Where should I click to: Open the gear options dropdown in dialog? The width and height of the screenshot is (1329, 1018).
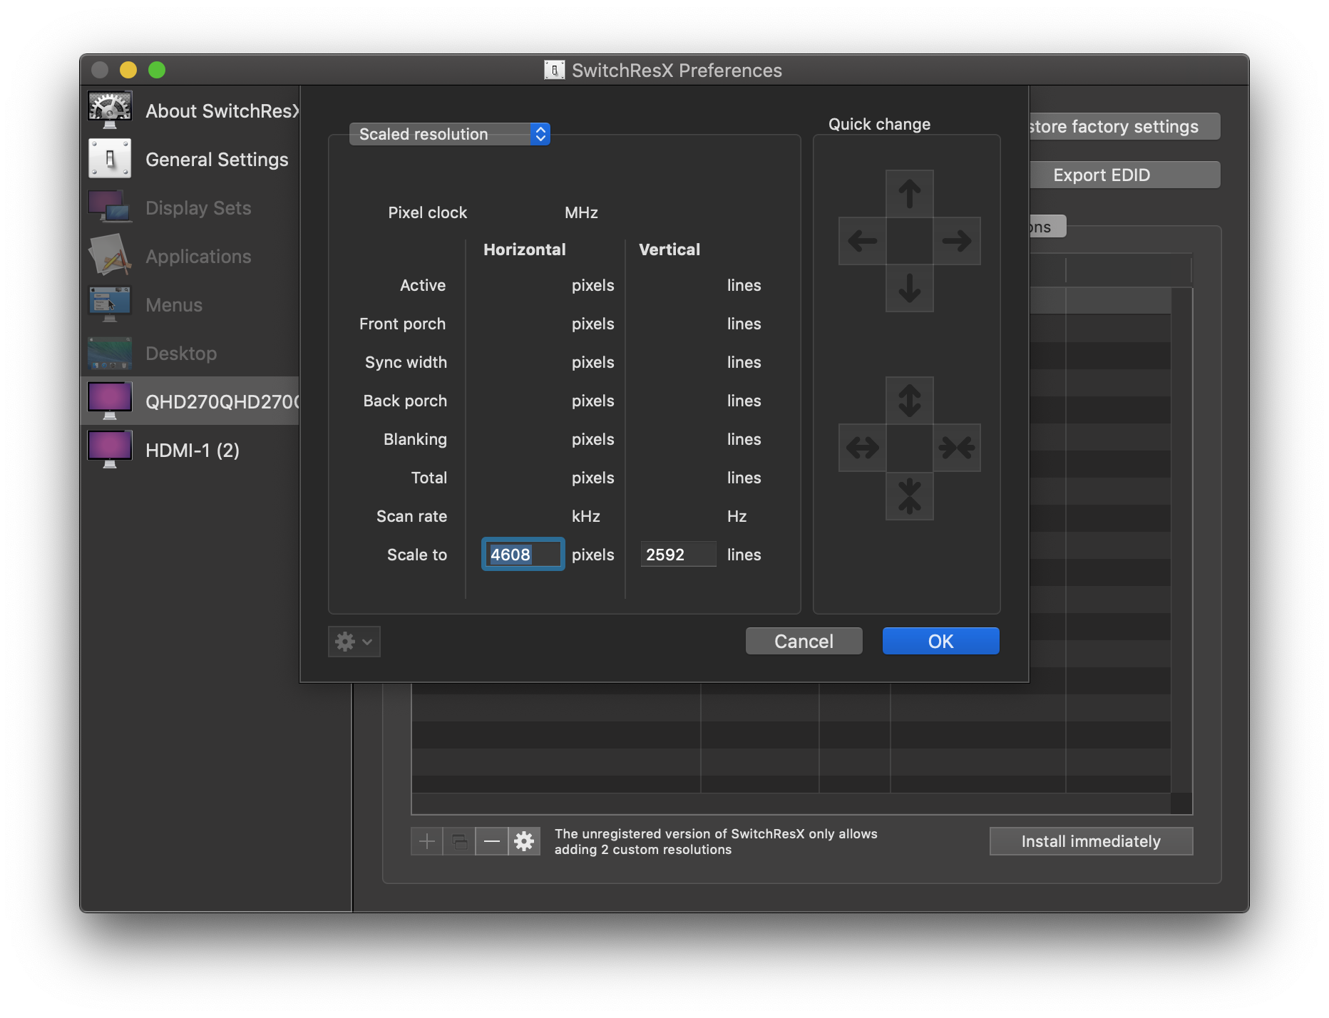354,642
